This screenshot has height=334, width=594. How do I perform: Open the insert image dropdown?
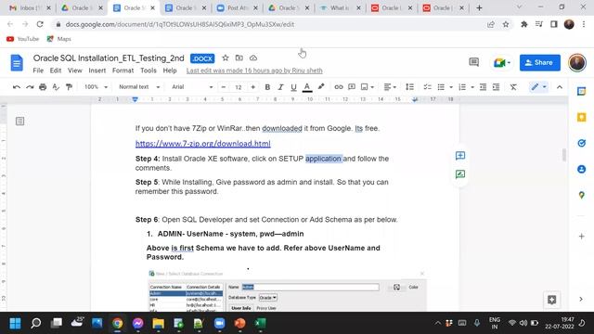coord(368,87)
